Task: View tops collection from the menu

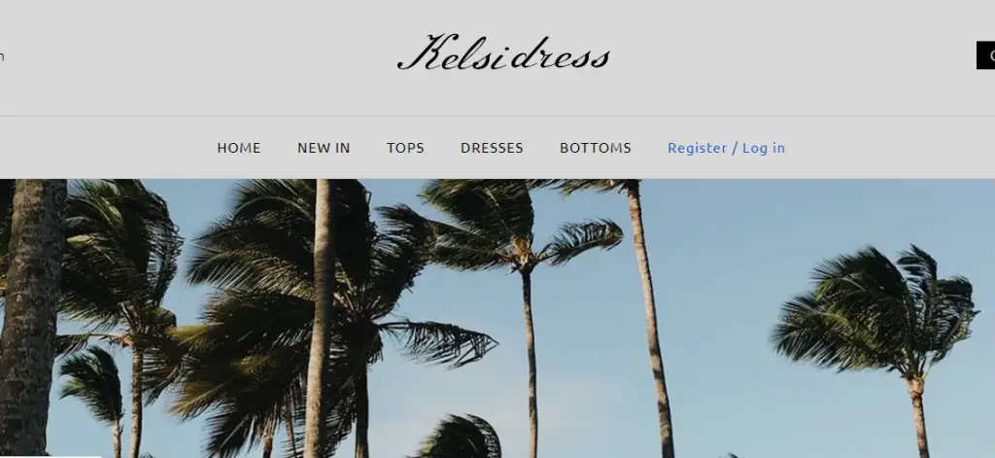Action: [x=405, y=148]
